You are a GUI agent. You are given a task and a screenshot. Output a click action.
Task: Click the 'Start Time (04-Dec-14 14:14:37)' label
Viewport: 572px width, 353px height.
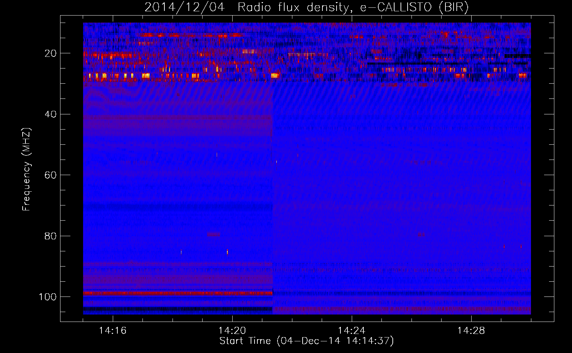(x=307, y=341)
